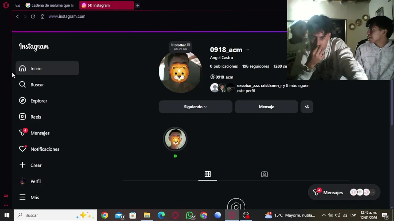The height and width of the screenshot is (221, 394).
Task: Open File Explorer from the taskbar
Action: click(147, 215)
